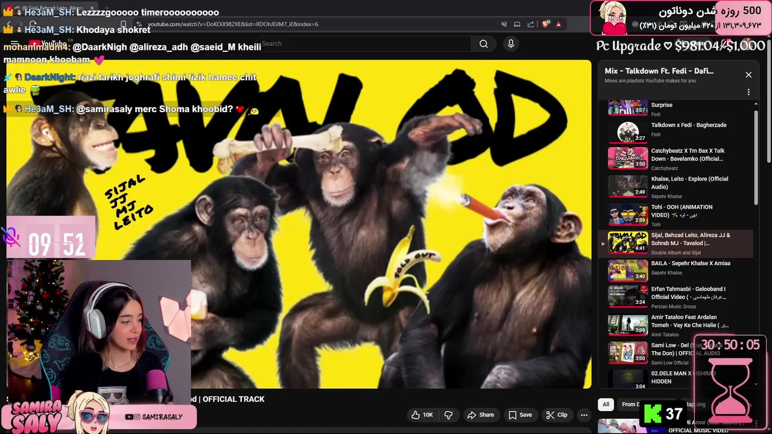
Task: Open the BAILA 3:40 thumbnail
Action: (627, 271)
